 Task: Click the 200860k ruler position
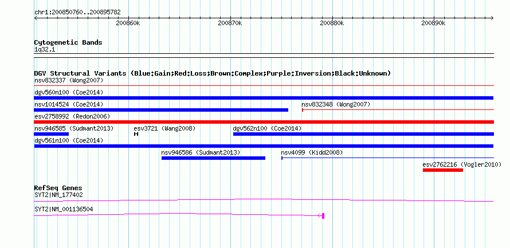128,23
